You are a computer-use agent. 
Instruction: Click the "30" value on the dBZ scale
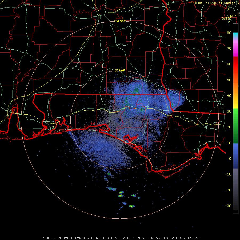(x=229, y=111)
